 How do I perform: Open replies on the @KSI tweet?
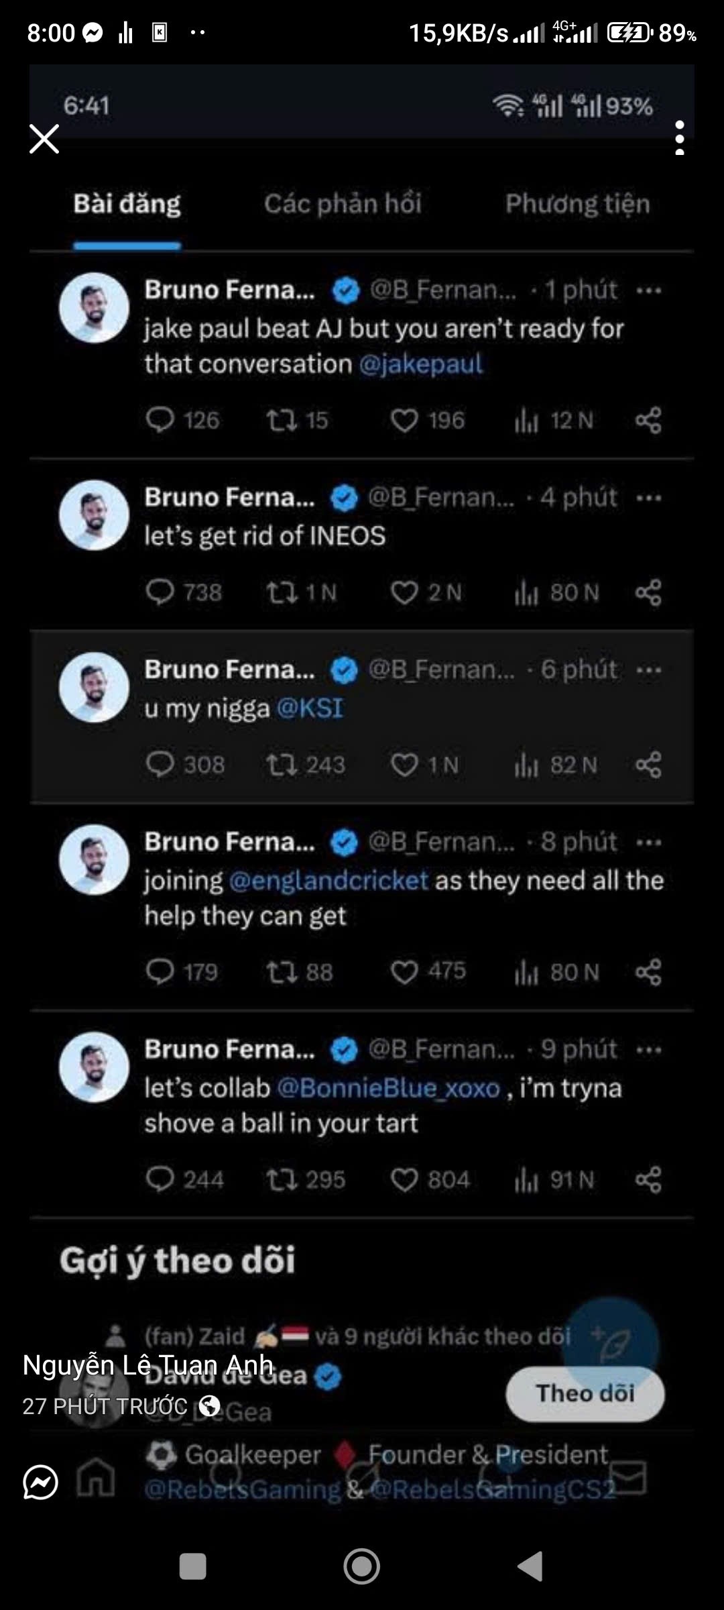tap(160, 765)
